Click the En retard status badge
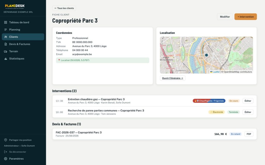Image resolution: width=265 pixels, height=165 pixels. click(235, 134)
